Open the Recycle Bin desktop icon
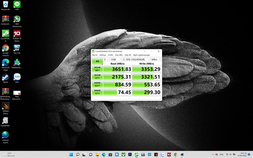The image size is (253, 158). coord(5,5)
